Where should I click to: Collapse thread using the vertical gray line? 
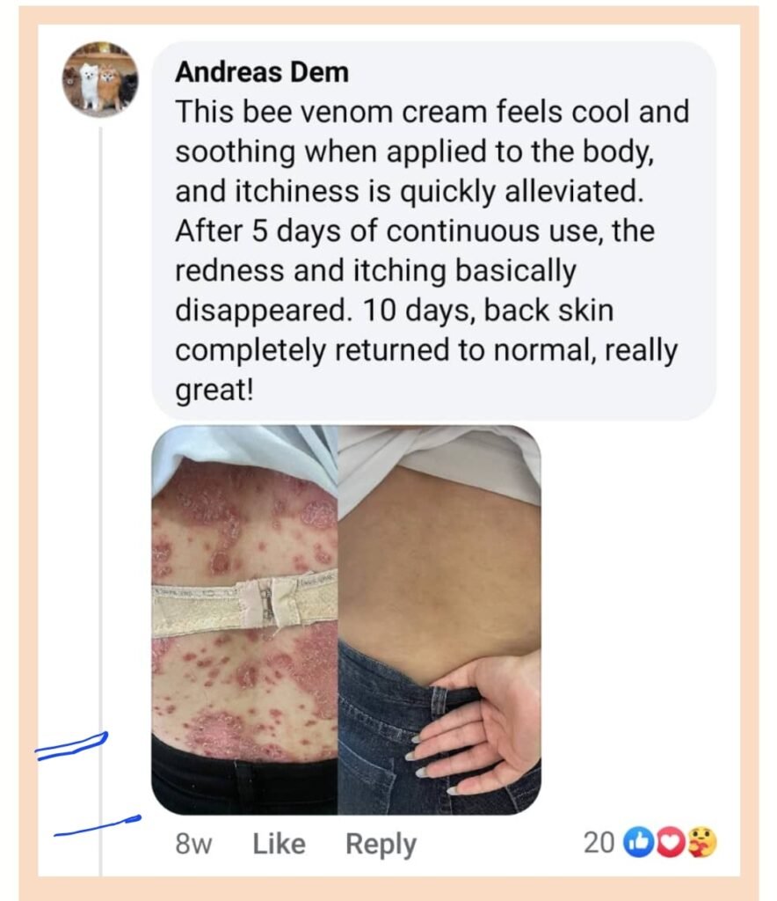pos(100,500)
